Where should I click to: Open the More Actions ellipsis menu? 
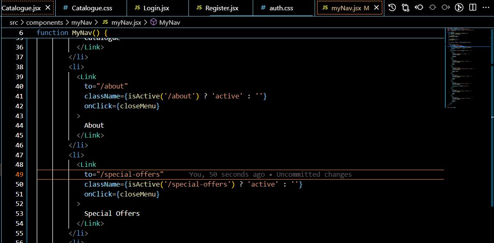(x=486, y=7)
